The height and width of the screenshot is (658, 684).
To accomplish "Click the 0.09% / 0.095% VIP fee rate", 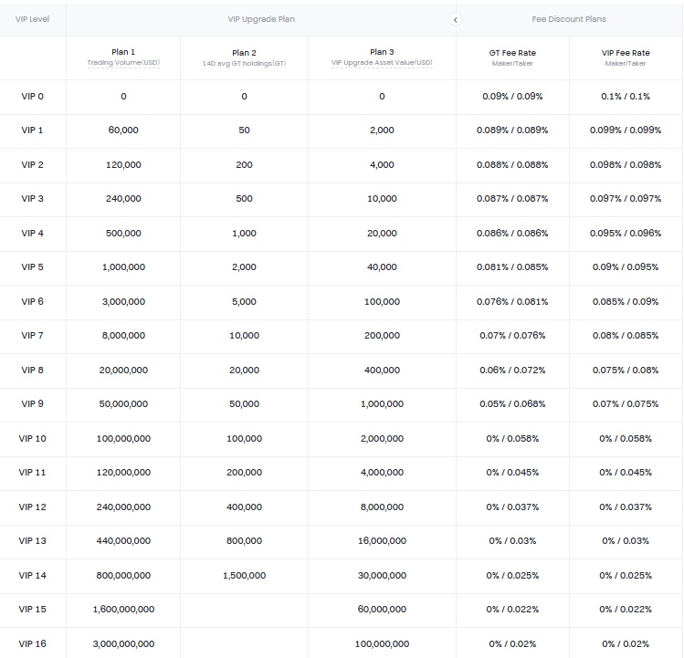I will tap(626, 266).
